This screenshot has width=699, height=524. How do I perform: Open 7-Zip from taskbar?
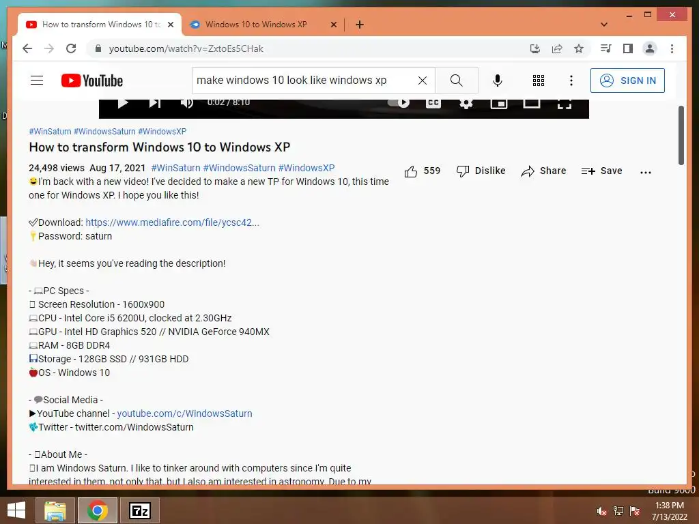139,510
